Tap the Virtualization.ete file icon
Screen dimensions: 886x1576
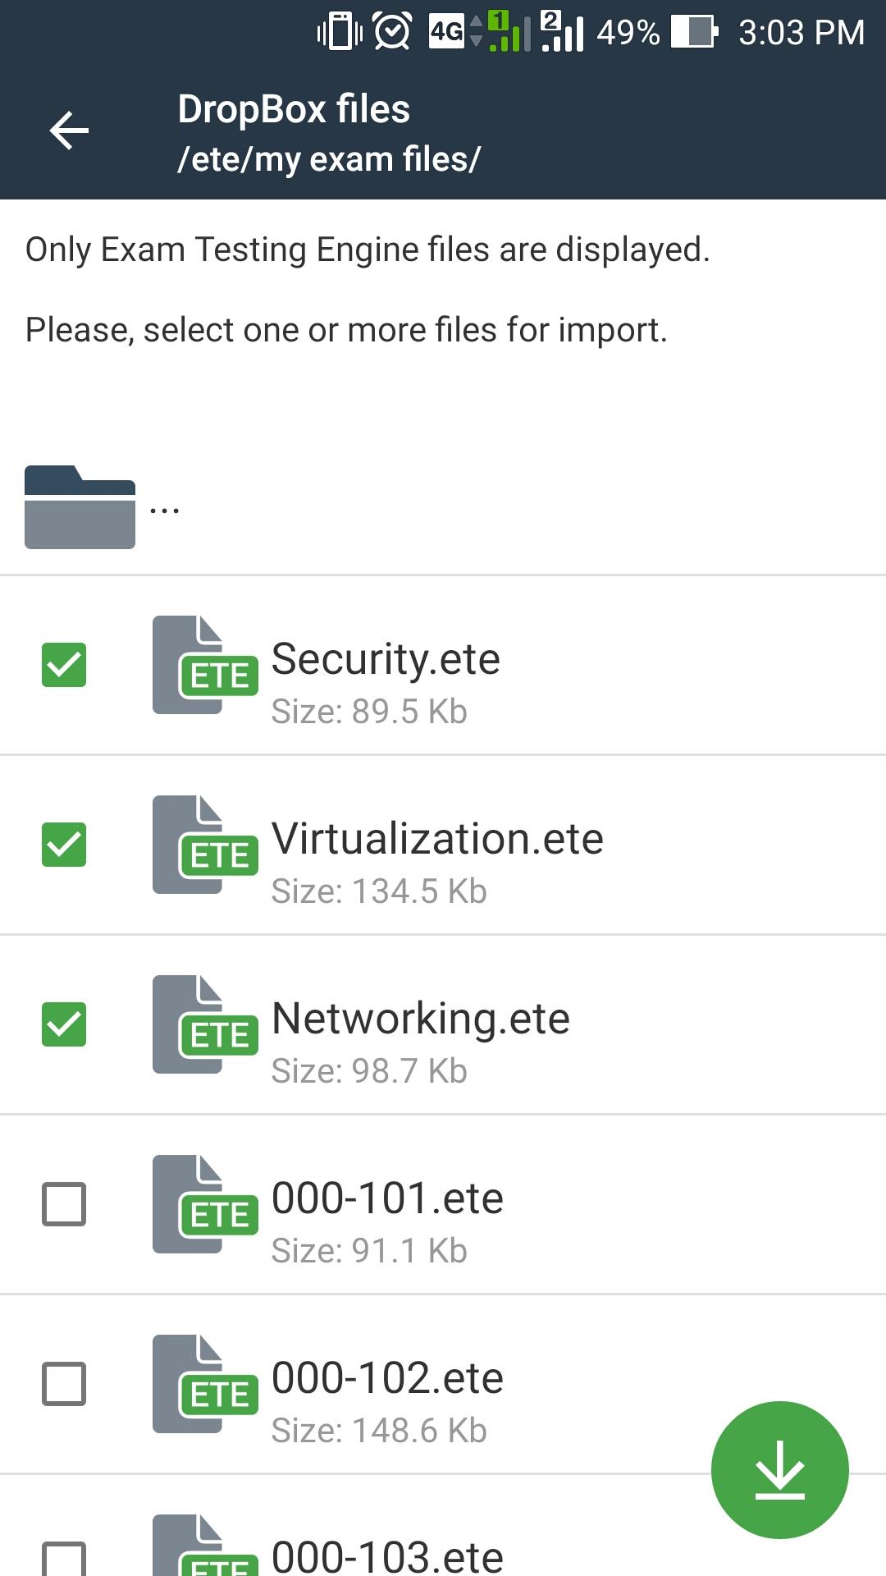pos(204,845)
